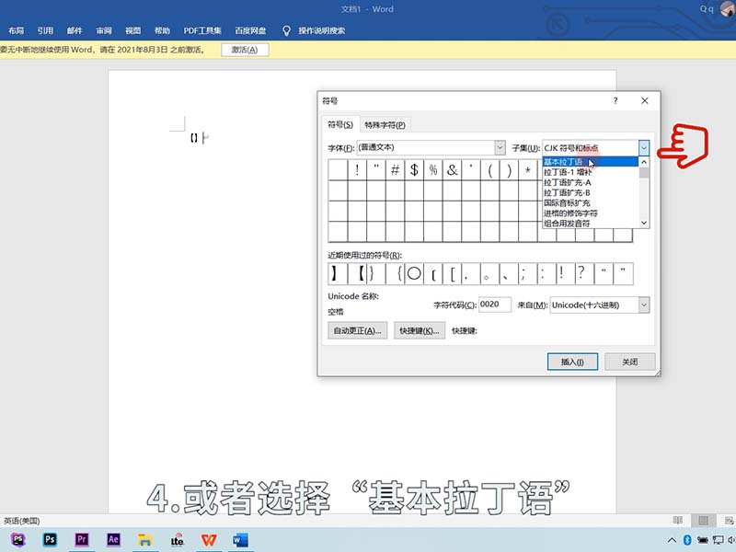Click the 自动更正(A)... button
The image size is (736, 552).
[357, 330]
